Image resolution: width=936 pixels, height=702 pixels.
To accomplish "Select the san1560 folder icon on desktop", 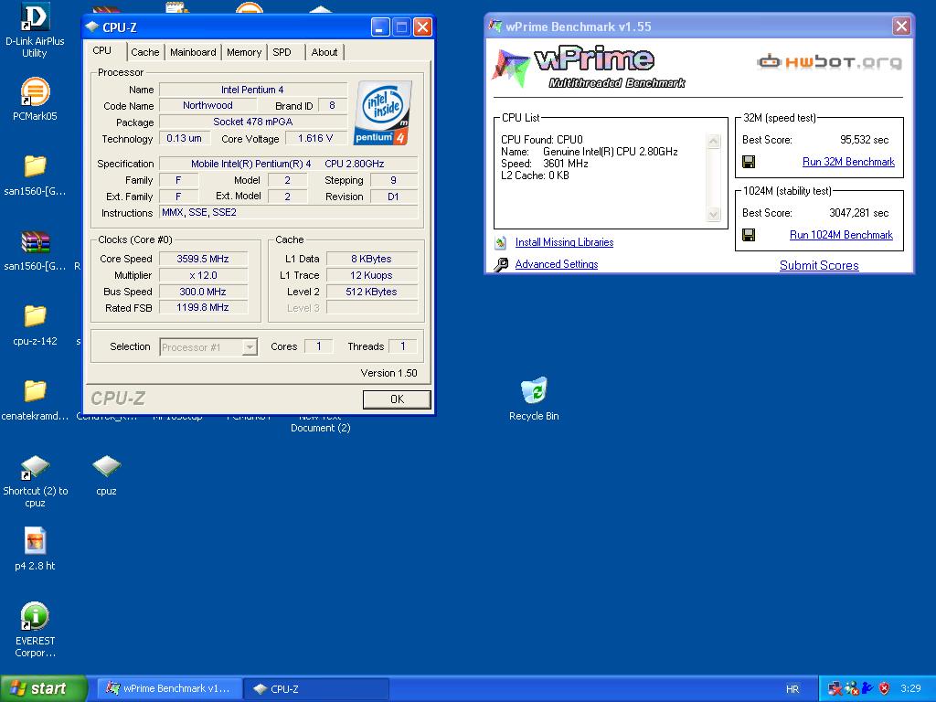I will tap(35, 166).
